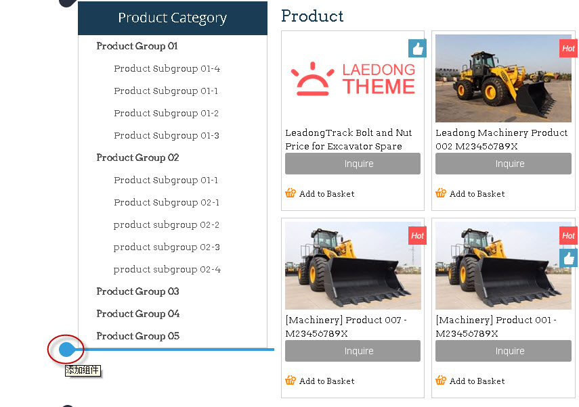The width and height of the screenshot is (579, 407).
Task: Open Product Subgroup 01-4
Action: pyautogui.click(x=167, y=68)
